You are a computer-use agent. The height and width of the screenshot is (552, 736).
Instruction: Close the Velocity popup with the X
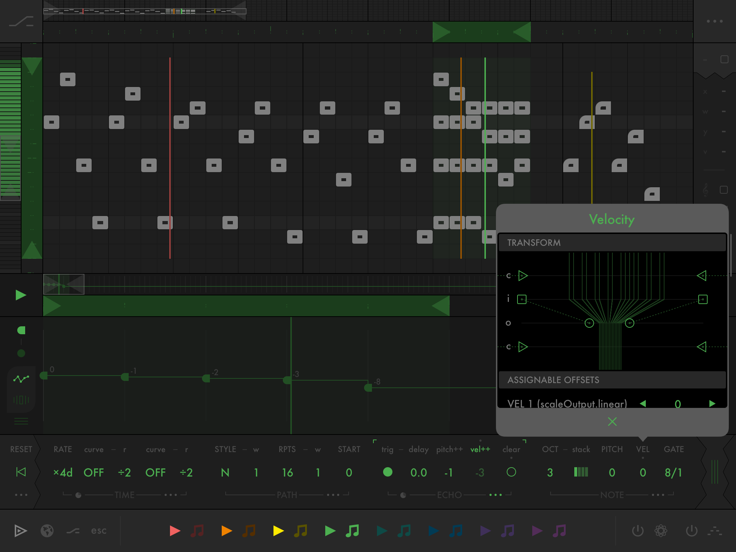(x=612, y=422)
